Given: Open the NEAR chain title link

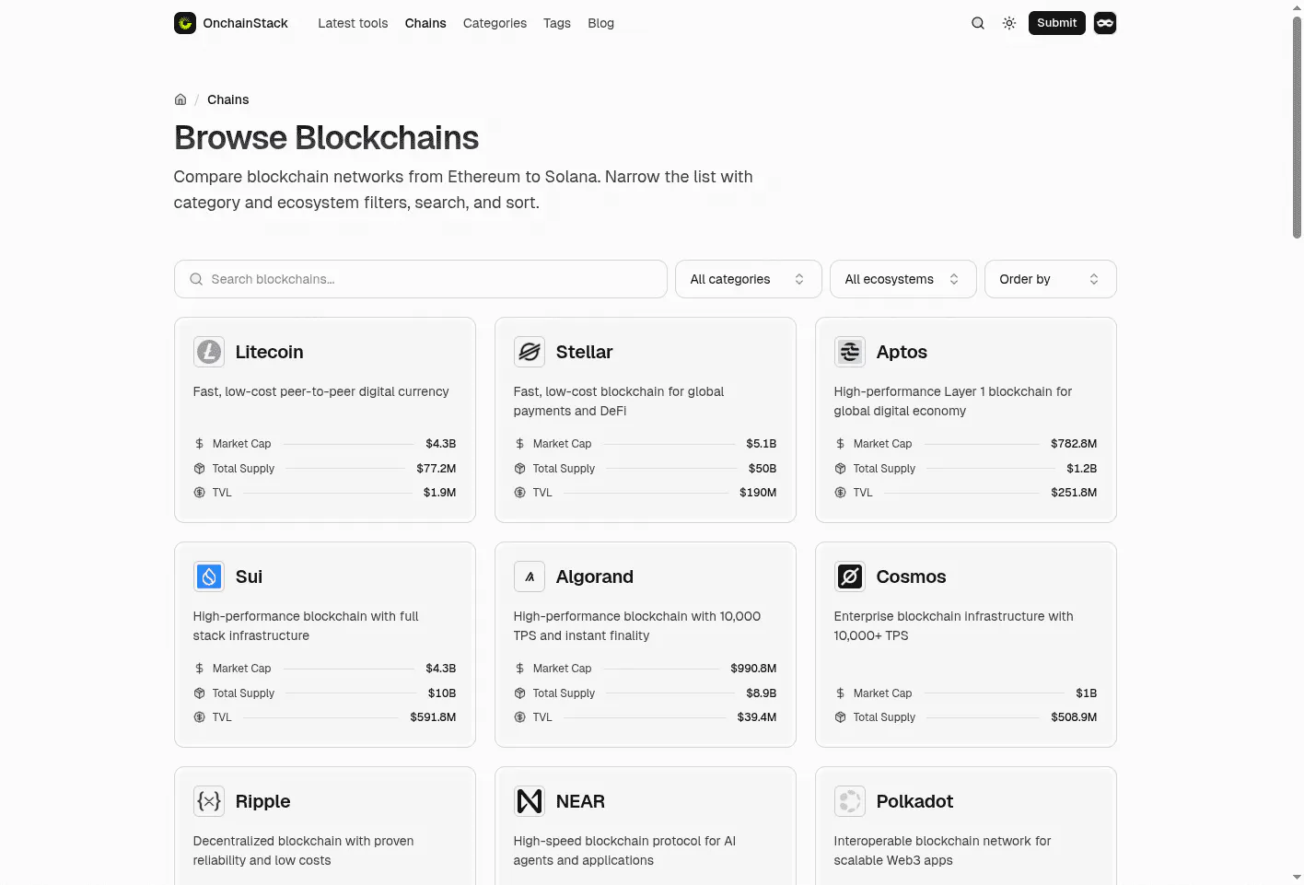Looking at the screenshot, I should (x=580, y=801).
